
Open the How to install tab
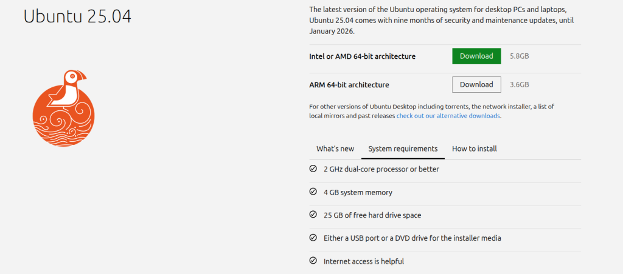pos(475,149)
